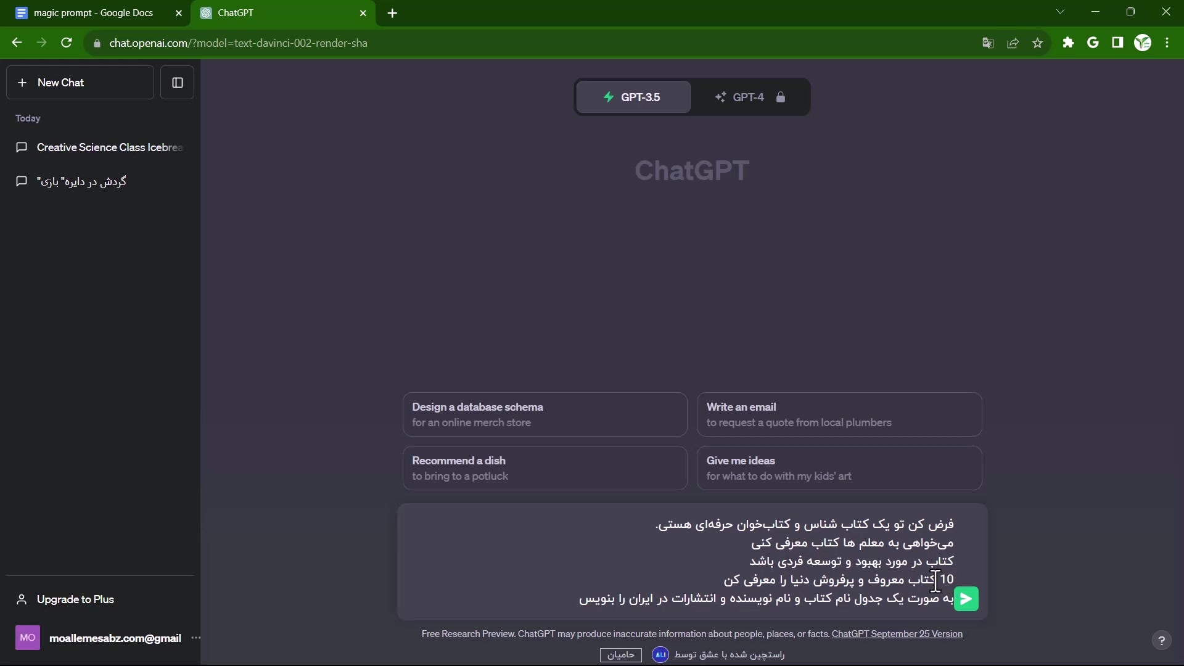The height and width of the screenshot is (666, 1184).
Task: Toggle the sidebar collapse icon
Action: click(178, 83)
